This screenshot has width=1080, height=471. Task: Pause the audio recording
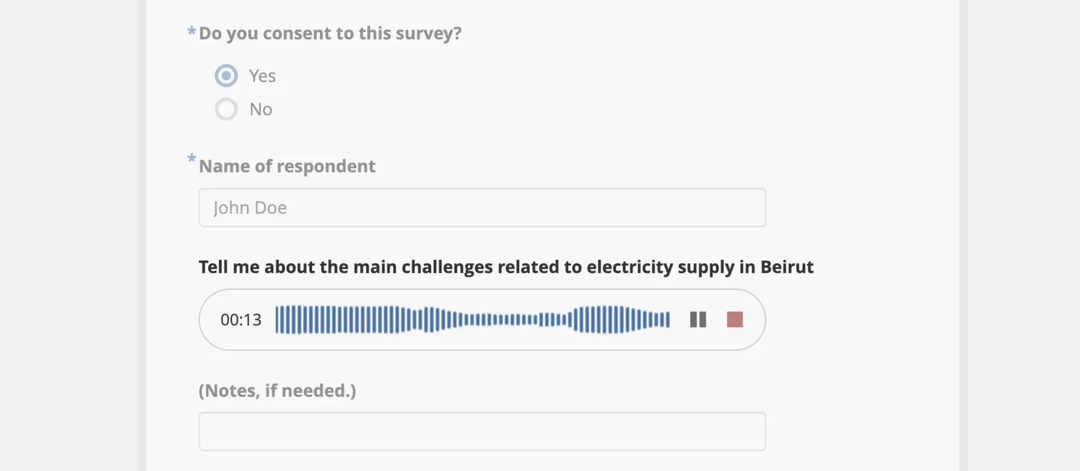point(698,319)
